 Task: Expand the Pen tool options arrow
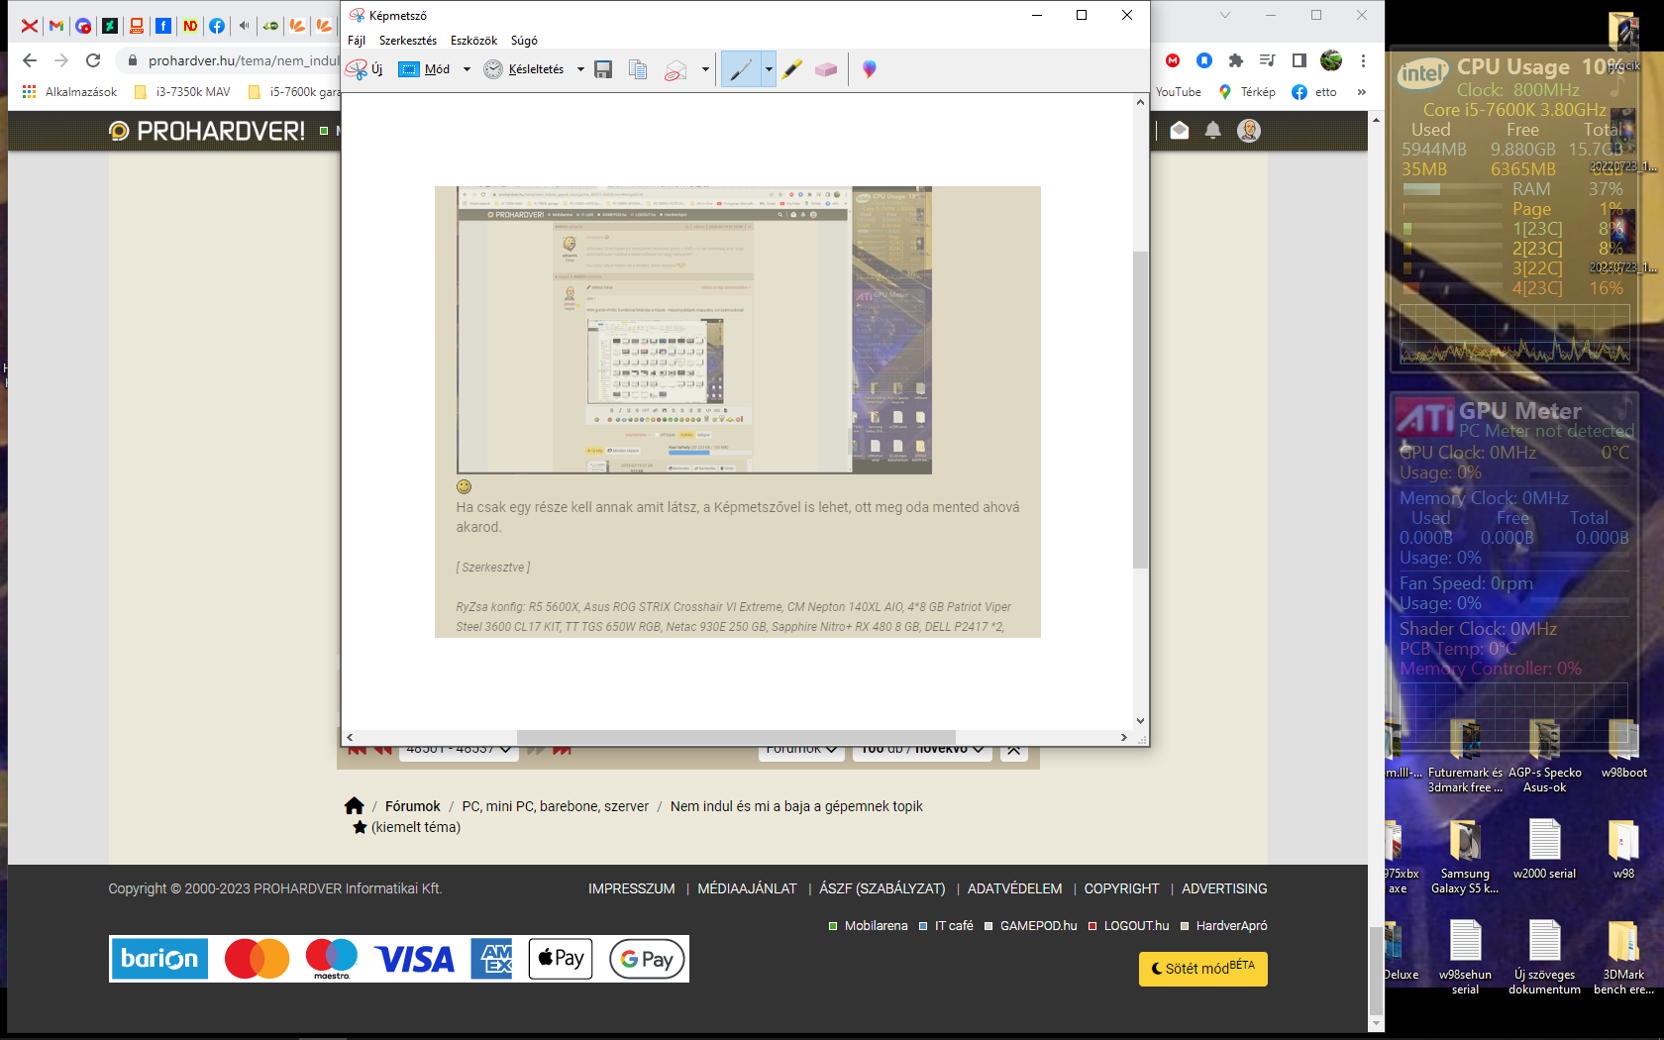coord(769,69)
